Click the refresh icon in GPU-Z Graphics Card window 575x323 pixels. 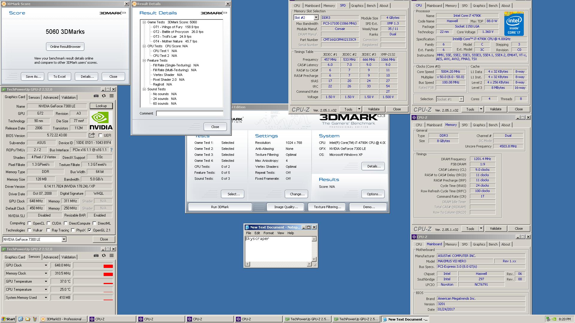(x=104, y=96)
